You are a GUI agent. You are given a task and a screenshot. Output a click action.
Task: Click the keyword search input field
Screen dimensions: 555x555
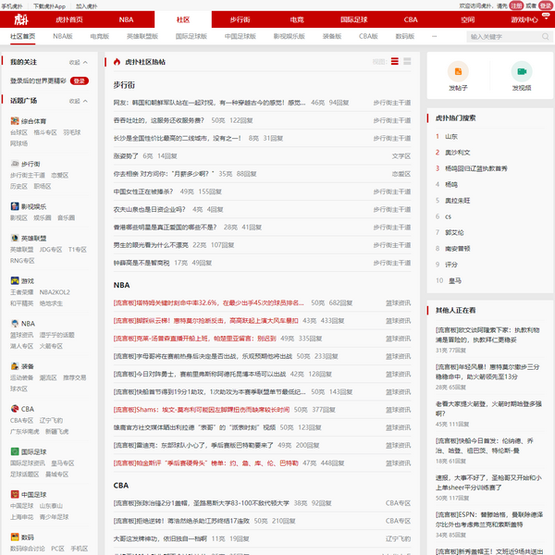click(500, 37)
